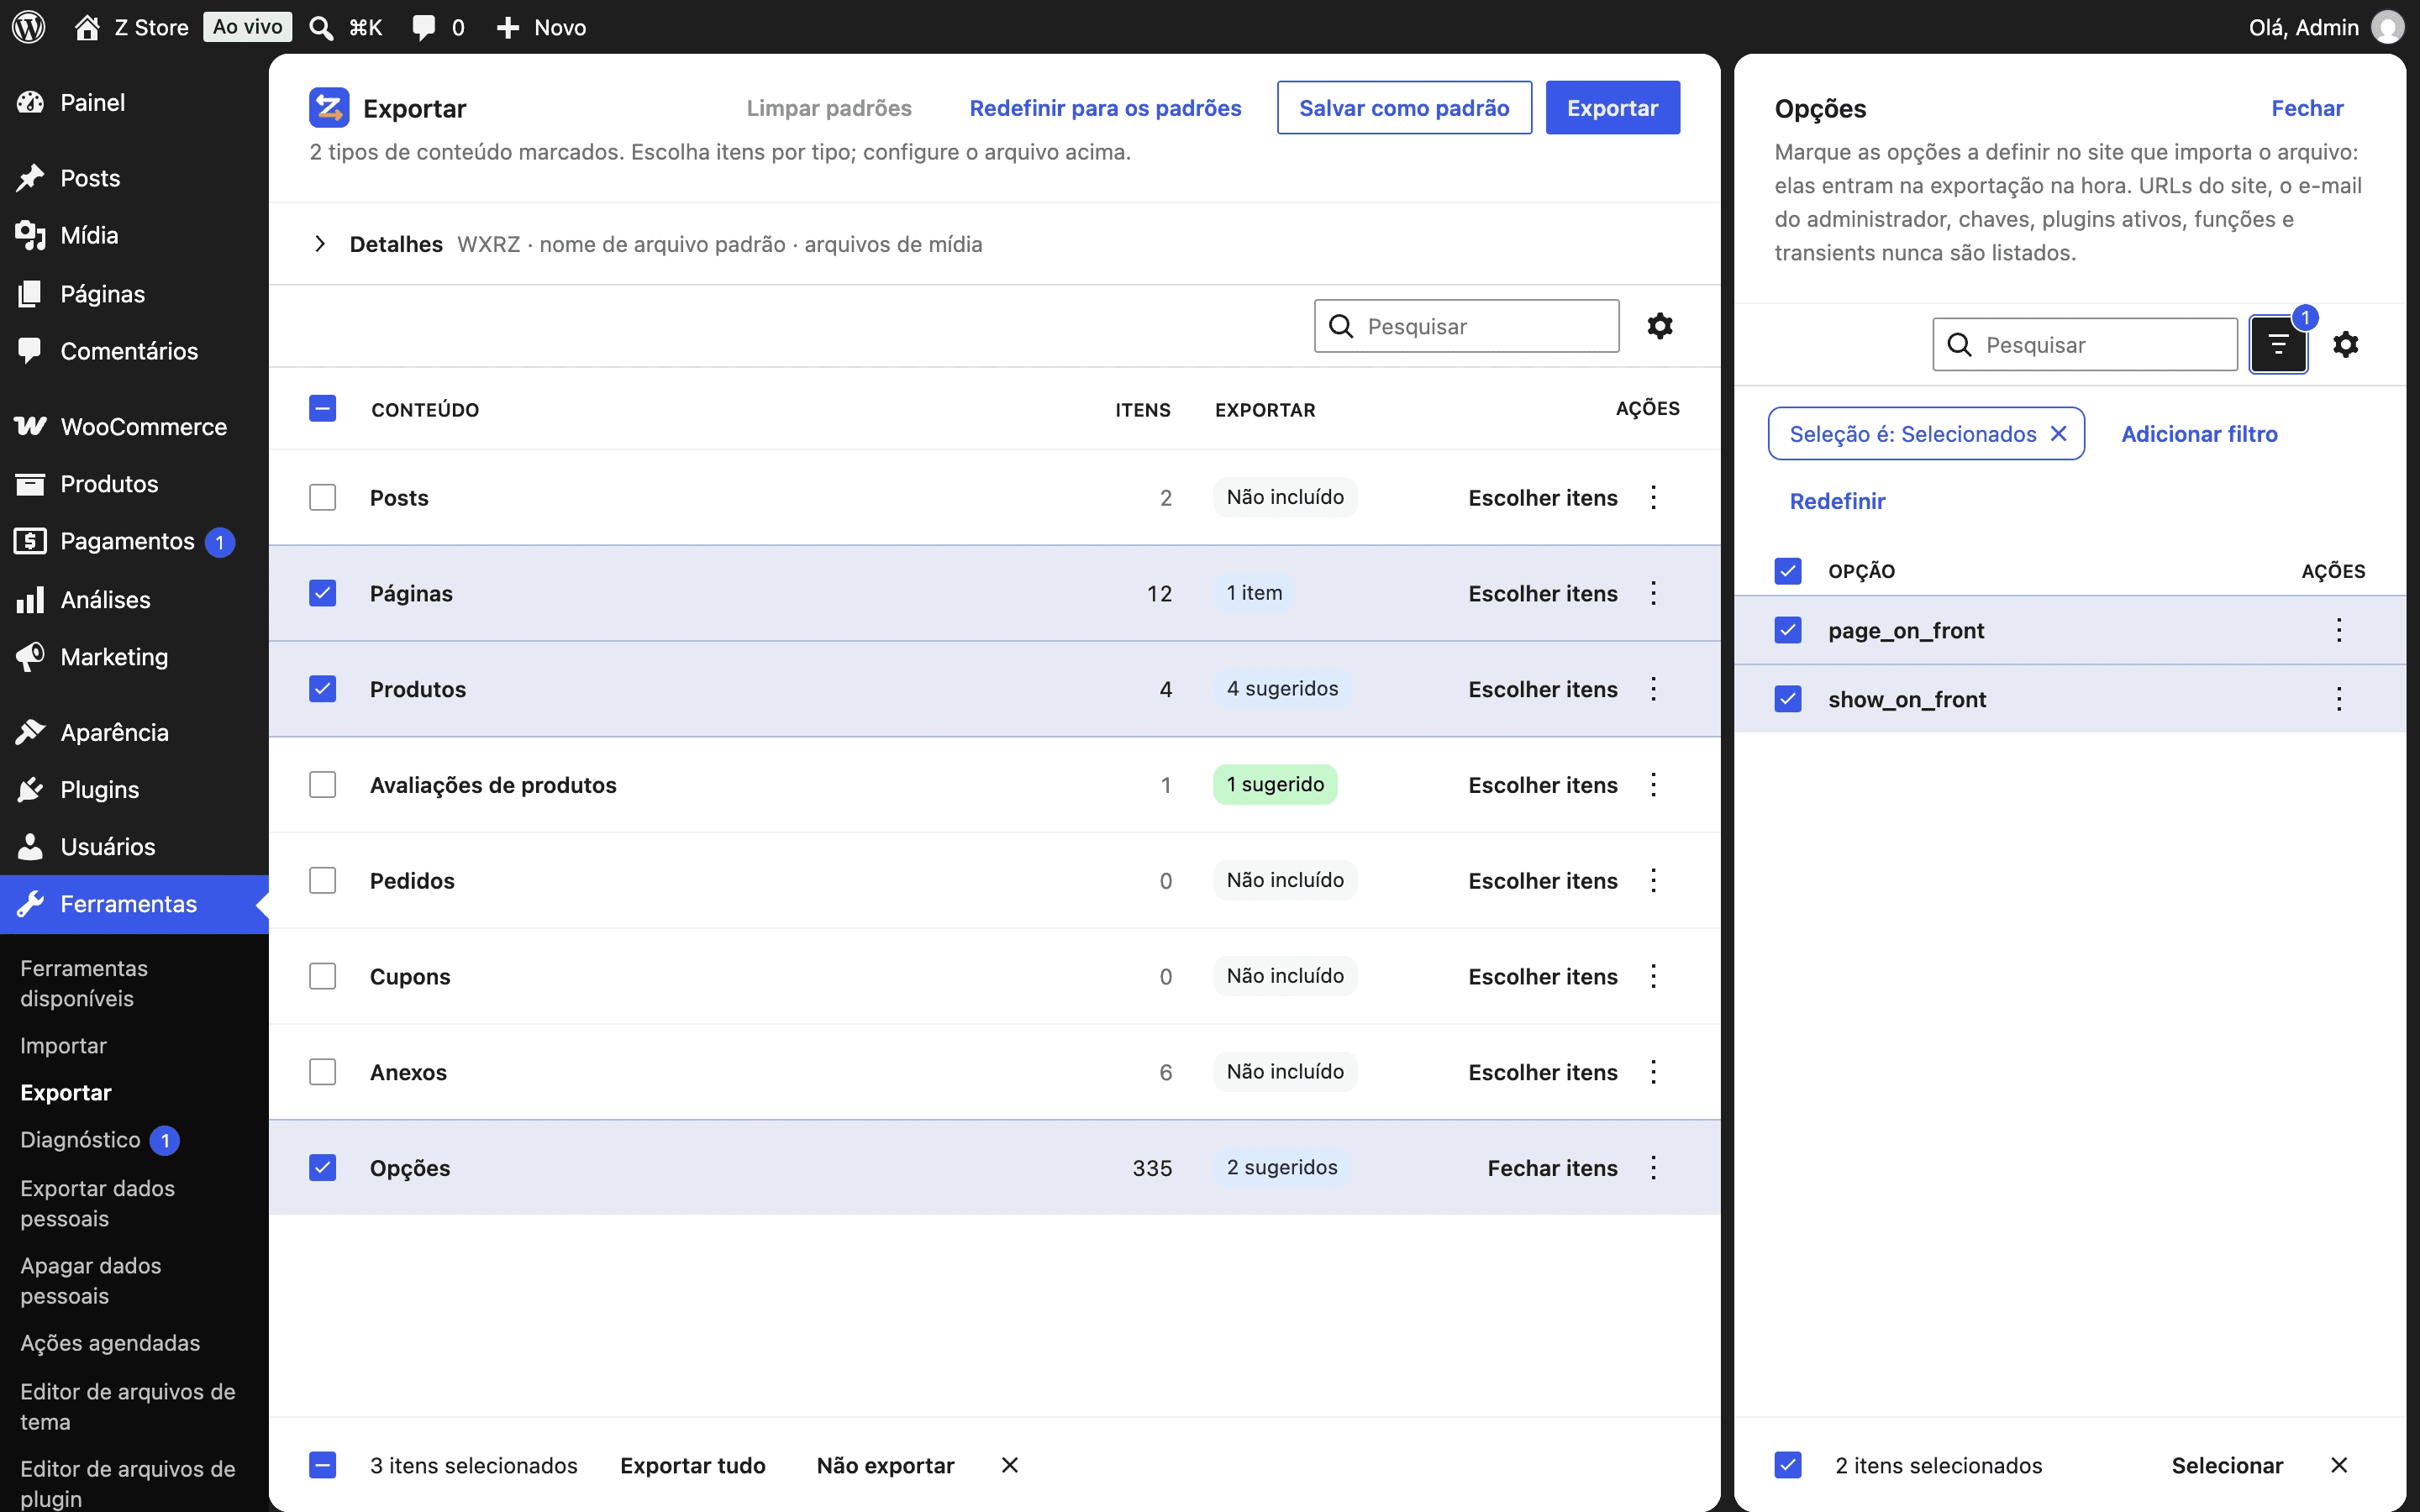
Task: Dismiss the 3 itens selecionados bar
Action: point(1010,1465)
